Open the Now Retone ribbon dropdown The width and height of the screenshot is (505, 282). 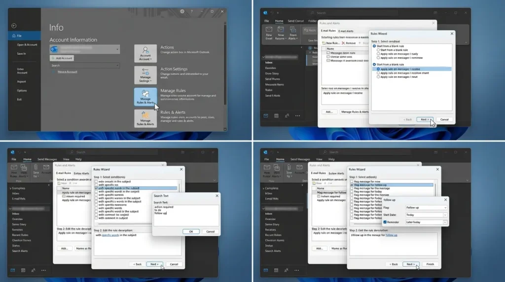pos(281,33)
